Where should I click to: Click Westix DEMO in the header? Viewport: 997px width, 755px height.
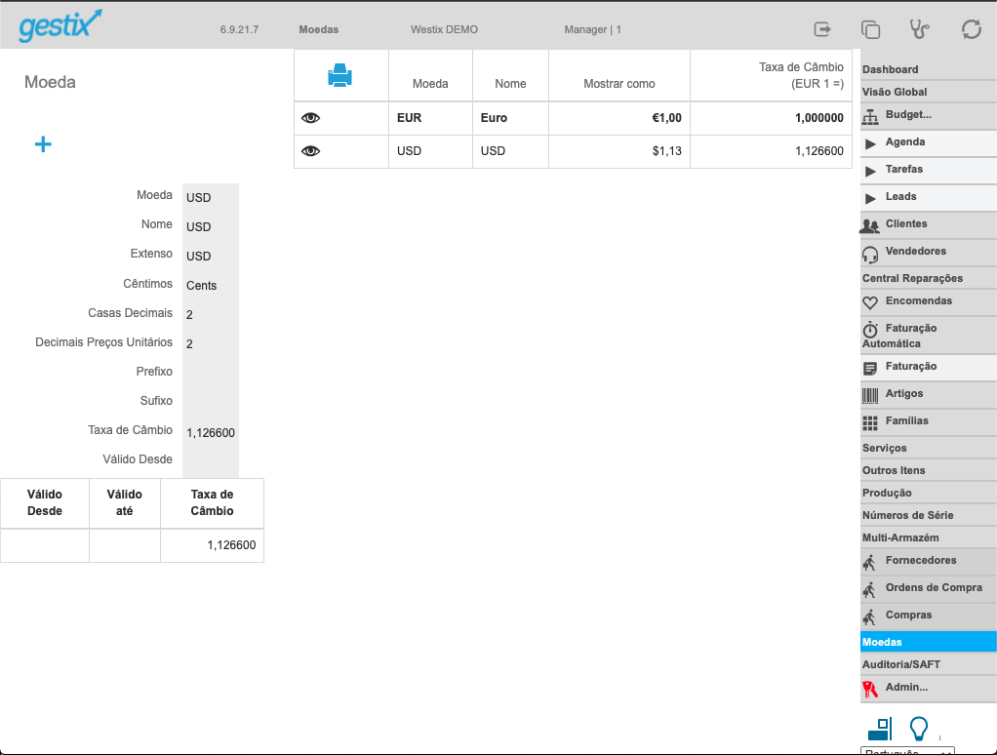click(x=444, y=29)
